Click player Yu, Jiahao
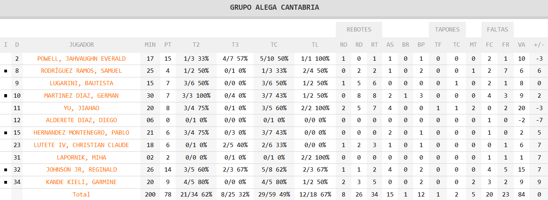Viewport: 548px width, 200px height. [81, 108]
